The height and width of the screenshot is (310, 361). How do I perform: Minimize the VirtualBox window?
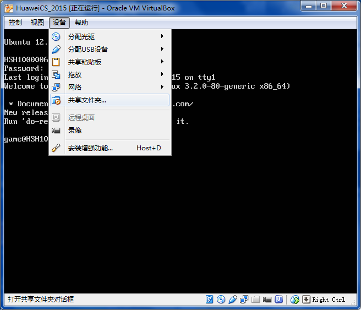tap(309, 6)
